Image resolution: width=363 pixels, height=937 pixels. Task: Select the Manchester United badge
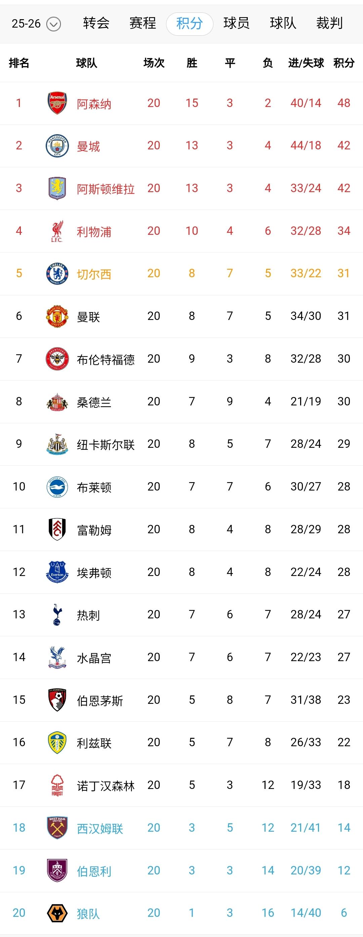[56, 316]
